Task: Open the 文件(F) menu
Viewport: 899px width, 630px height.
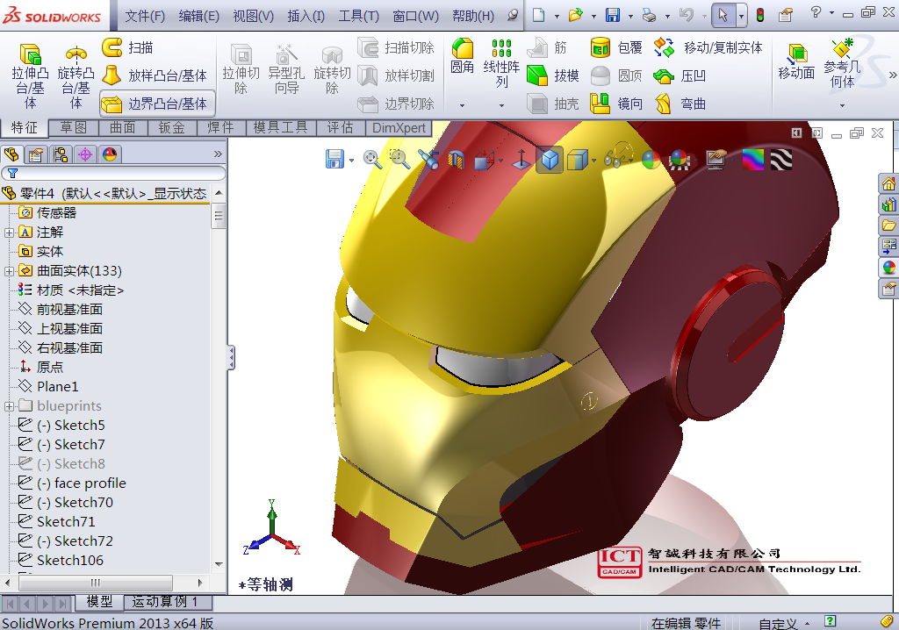Action: tap(145, 16)
